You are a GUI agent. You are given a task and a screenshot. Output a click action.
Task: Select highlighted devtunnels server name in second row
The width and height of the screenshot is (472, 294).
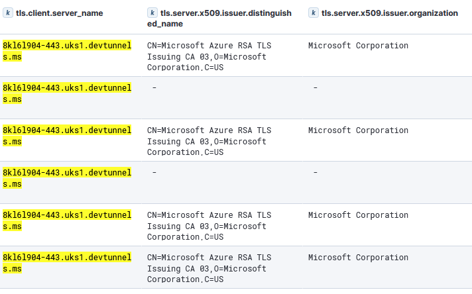click(x=66, y=93)
